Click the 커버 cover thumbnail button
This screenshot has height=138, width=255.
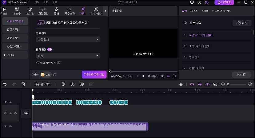(26, 113)
